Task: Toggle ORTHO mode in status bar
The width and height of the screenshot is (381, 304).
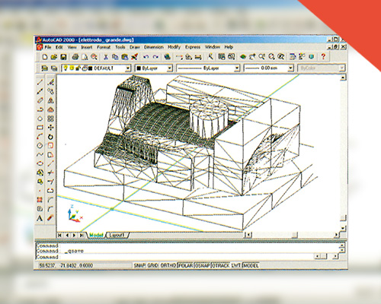Action: (x=168, y=265)
